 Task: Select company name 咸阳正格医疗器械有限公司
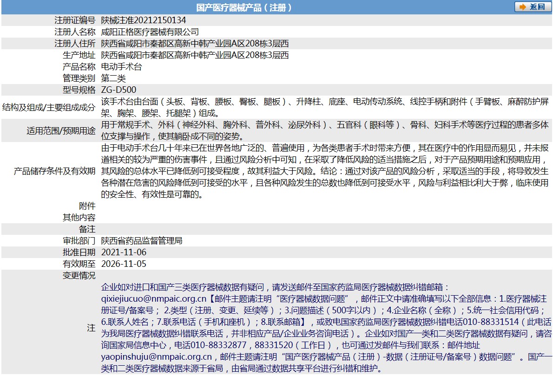coord(150,32)
